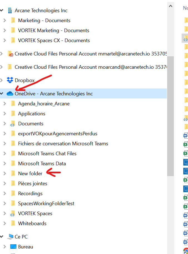Open VORTEK Marketing - Documents library

(53, 31)
